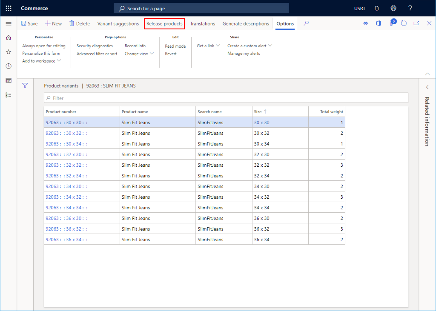Viewport: 436px width, 311px height.
Task: Switch to the Options tab
Action: click(x=284, y=23)
